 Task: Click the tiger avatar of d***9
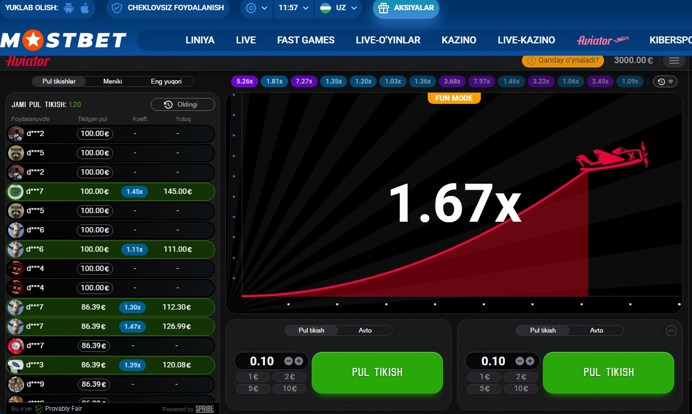pos(16,384)
